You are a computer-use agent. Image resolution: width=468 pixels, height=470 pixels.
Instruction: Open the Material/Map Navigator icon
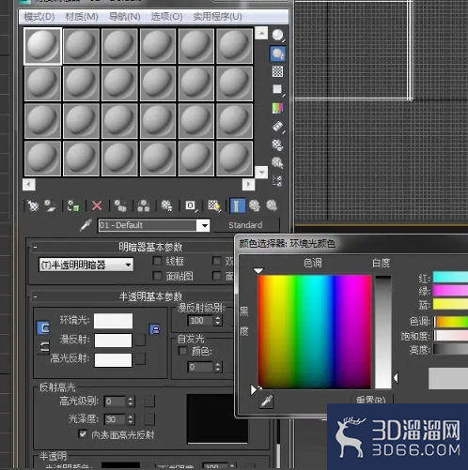(x=277, y=181)
